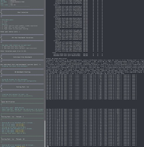Click the 'errors: No known data errors' line

[x=56, y=59]
